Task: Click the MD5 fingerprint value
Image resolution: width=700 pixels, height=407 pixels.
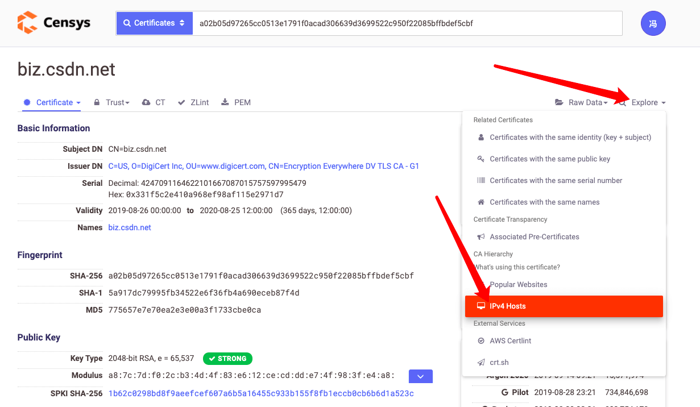Action: click(185, 310)
